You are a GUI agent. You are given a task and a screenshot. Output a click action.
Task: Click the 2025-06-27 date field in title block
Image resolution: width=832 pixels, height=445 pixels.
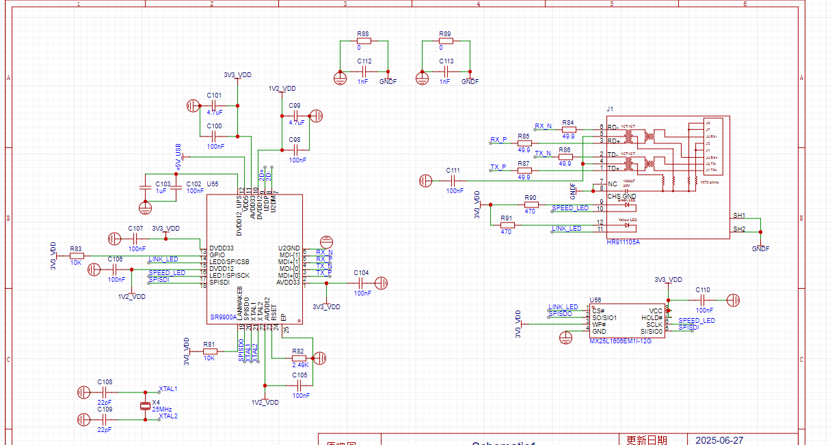tap(719, 440)
